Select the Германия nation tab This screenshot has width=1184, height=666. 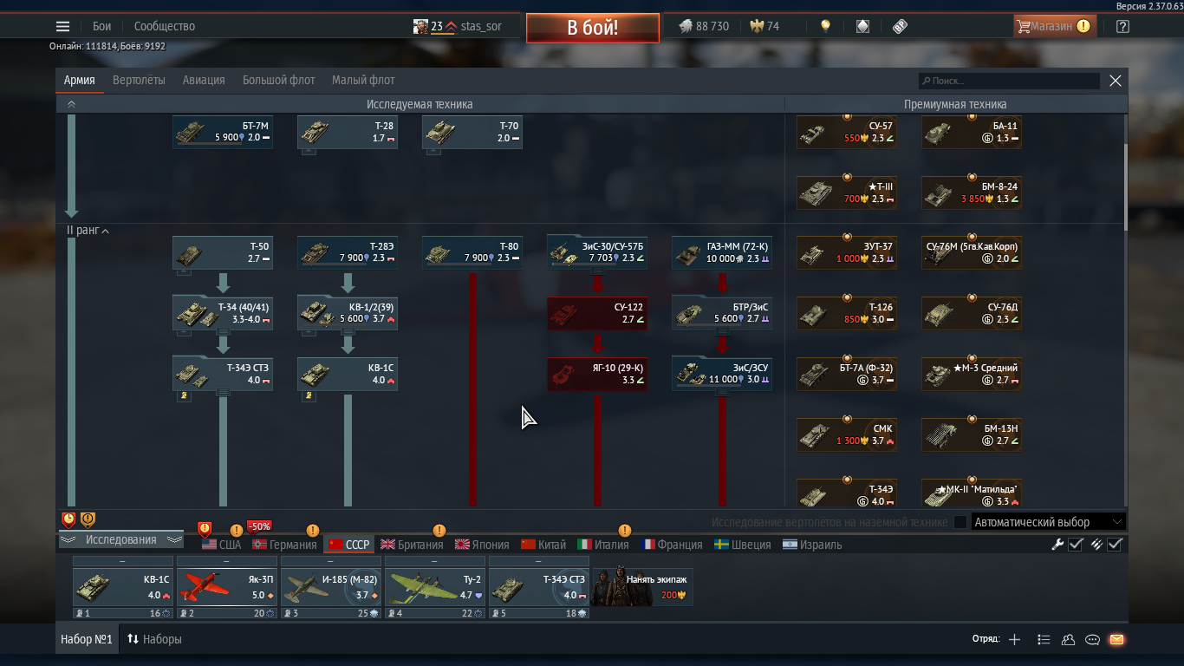point(285,545)
